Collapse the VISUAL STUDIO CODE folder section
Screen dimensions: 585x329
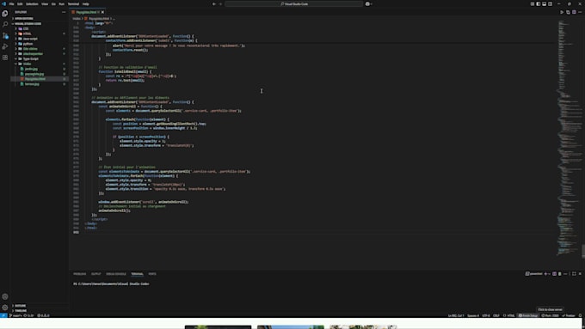(x=40, y=23)
